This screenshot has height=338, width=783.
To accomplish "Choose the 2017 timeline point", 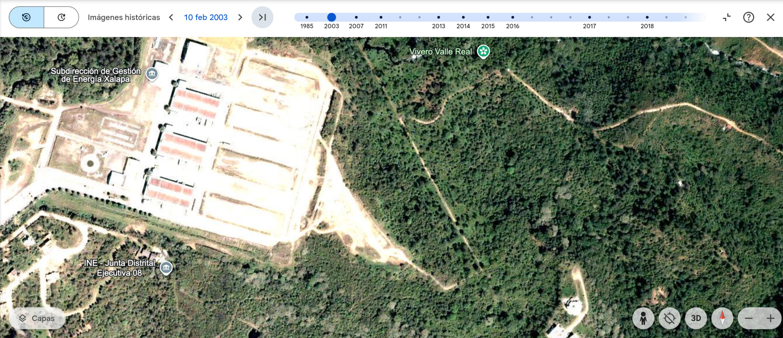I will [589, 17].
